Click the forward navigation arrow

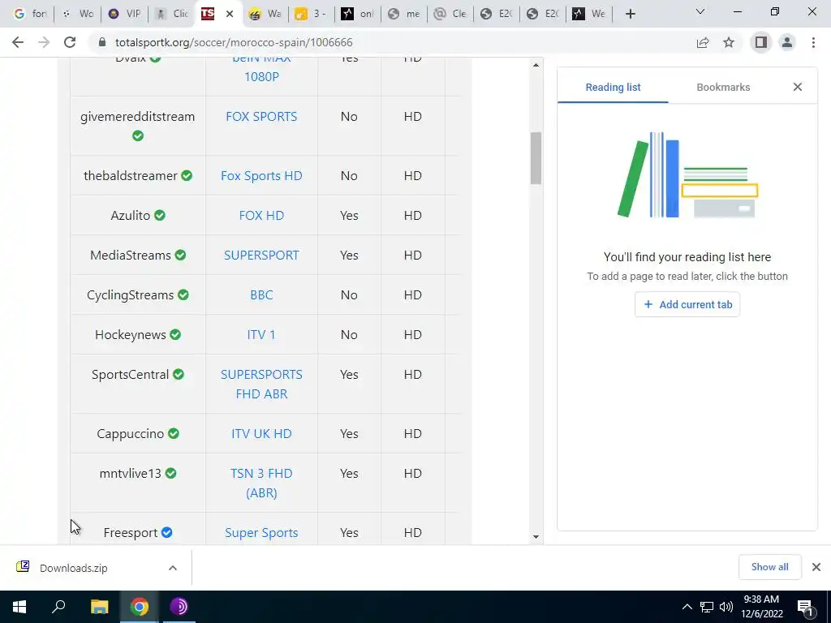tap(44, 42)
